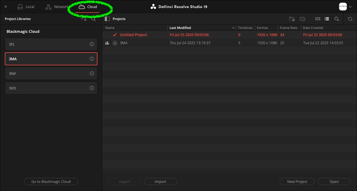Image resolution: width=357 pixels, height=191 pixels.
Task: Open the project search magnifier
Action: pos(337,19)
